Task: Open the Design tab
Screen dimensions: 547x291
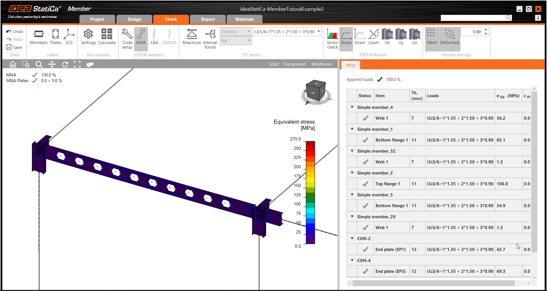Action: [134, 19]
